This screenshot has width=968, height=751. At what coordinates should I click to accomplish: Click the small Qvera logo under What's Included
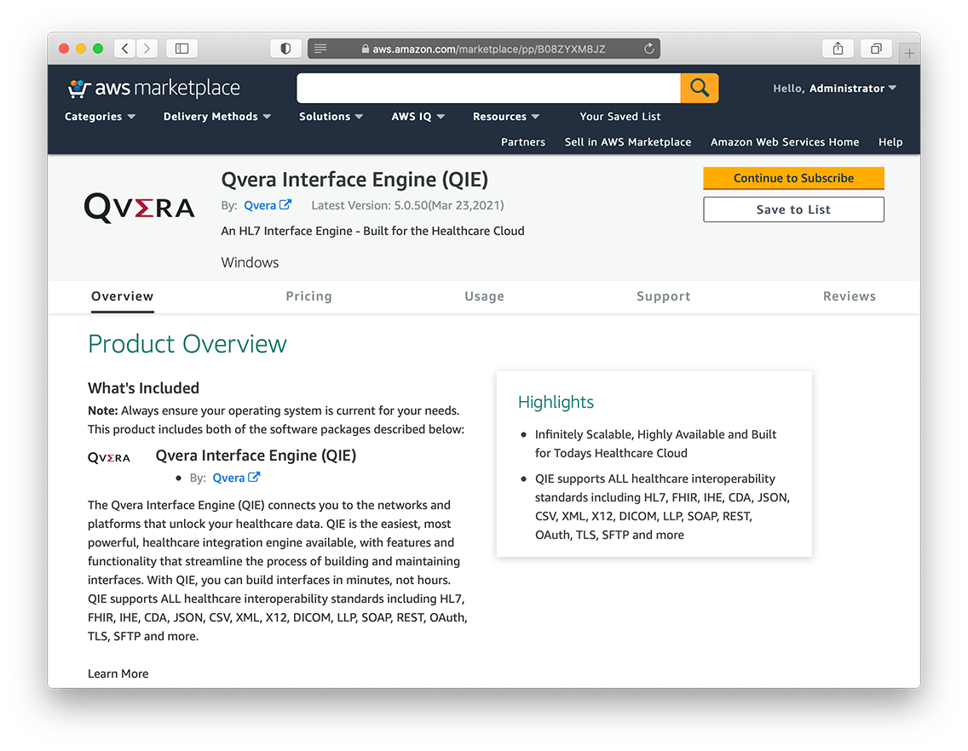109,457
